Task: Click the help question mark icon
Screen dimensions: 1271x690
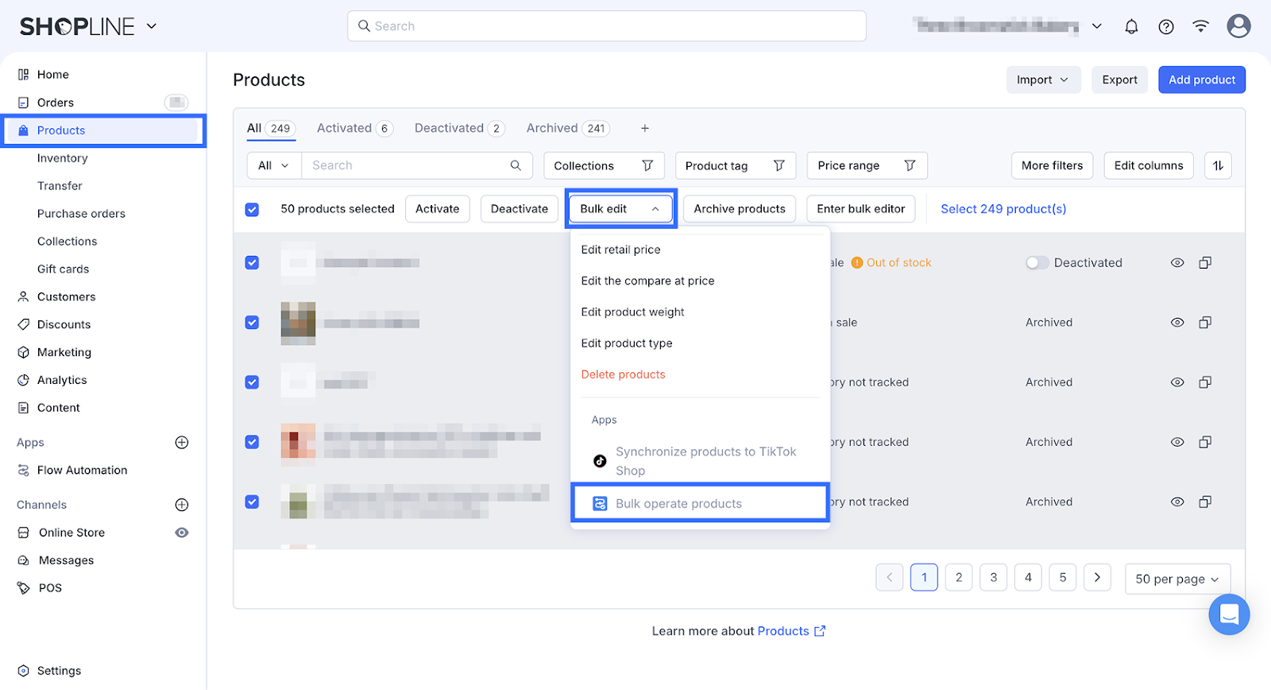Action: (x=1166, y=26)
